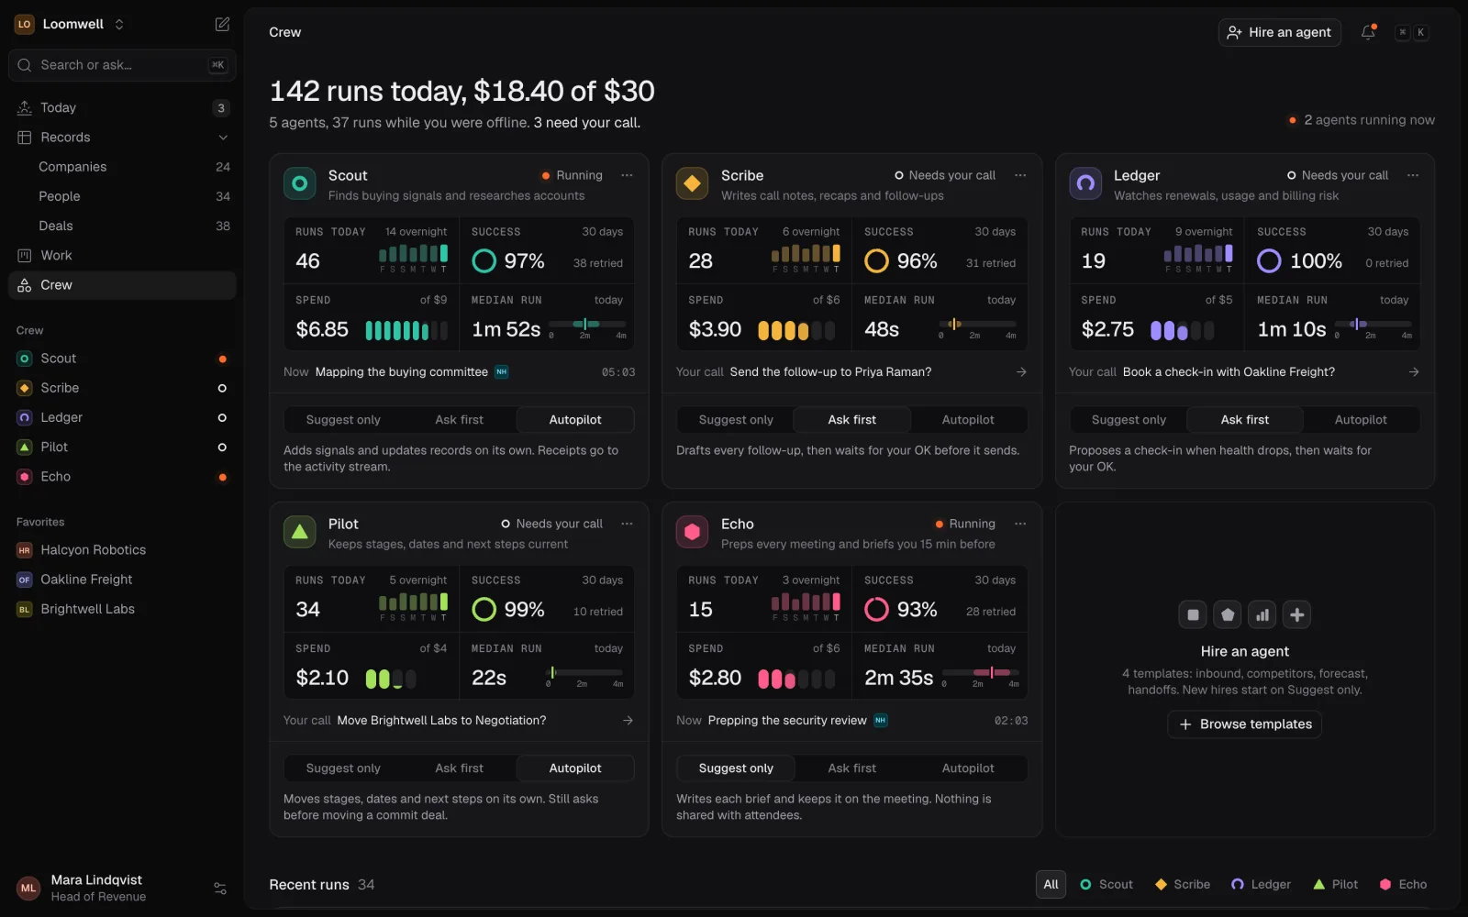The width and height of the screenshot is (1468, 917).
Task: Click the '2 agents running now' status
Action: coord(1362,120)
